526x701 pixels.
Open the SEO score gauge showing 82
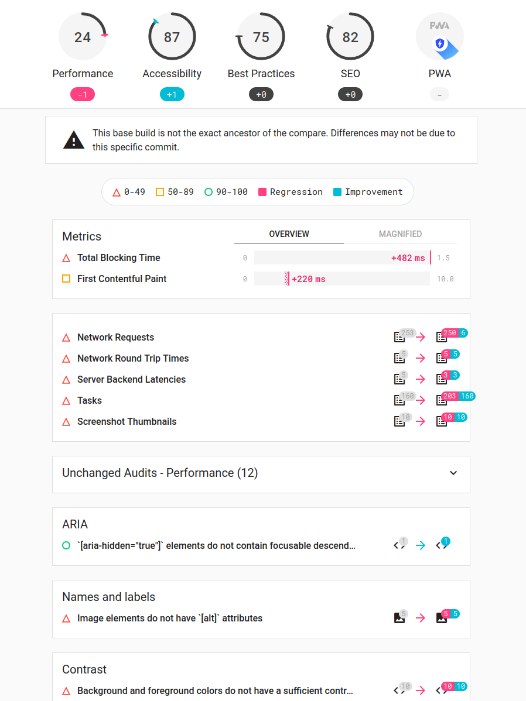350,36
